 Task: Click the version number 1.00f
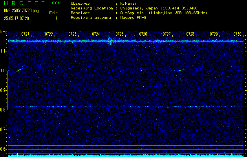[x=54, y=3]
